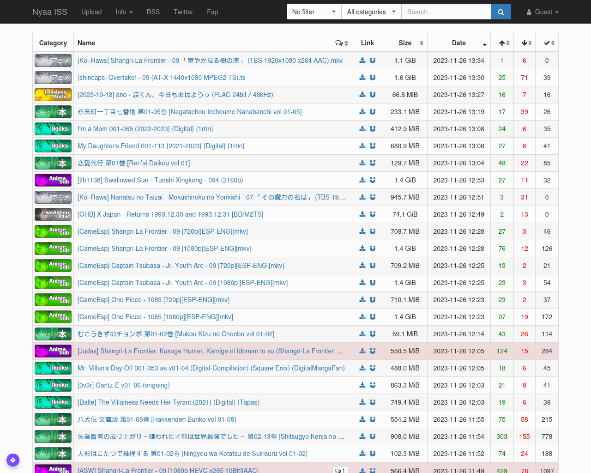Viewport: 591px width, 473px height.
Task: Click Anime Sub badge for Judas Shangri-La Frontier
Action: point(53,351)
